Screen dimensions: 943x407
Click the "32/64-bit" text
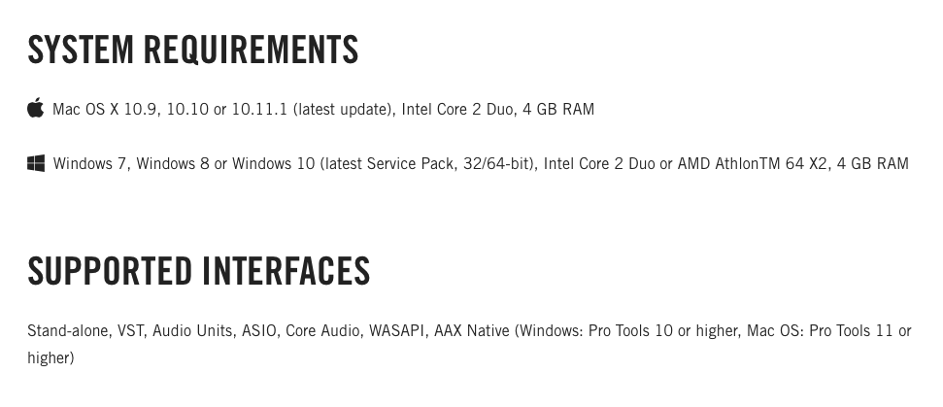click(x=498, y=163)
